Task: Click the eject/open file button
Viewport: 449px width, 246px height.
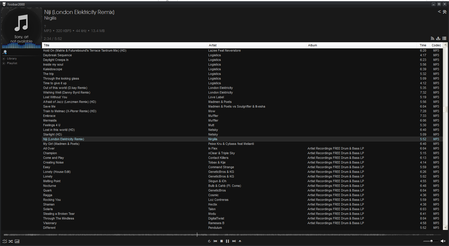Action: [x=240, y=241]
